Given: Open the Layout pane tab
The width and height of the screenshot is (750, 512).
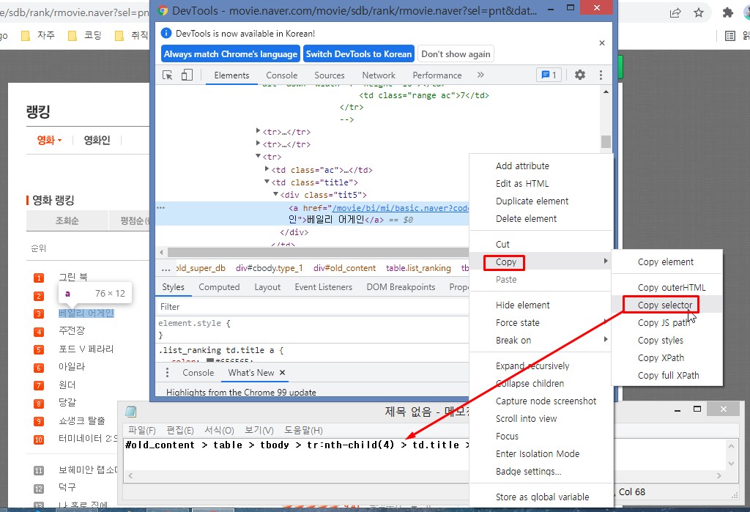Looking at the screenshot, I should [x=267, y=286].
